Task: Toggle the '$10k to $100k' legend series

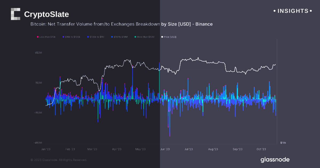Action: 72,37
